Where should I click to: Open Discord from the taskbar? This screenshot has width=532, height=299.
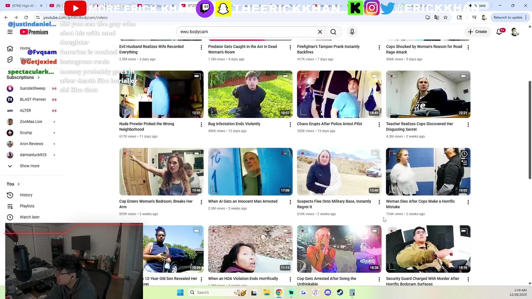(328, 292)
